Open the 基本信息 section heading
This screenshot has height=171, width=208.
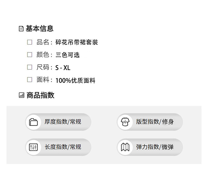pyautogui.click(x=39, y=29)
